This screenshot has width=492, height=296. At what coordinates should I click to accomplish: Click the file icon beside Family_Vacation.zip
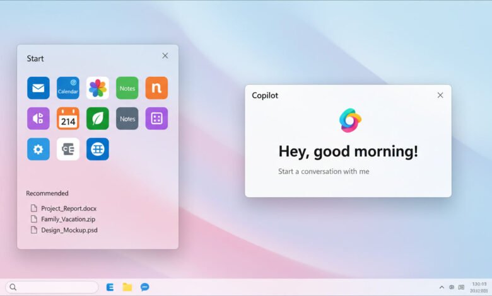33,219
